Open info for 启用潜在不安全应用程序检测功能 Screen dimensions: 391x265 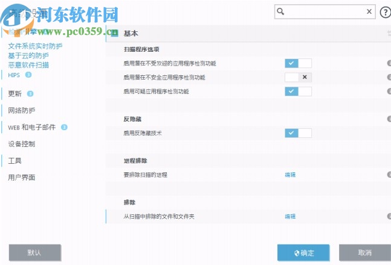389,77
